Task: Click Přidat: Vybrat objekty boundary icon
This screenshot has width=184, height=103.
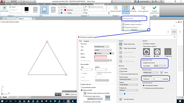Action: [121, 48]
